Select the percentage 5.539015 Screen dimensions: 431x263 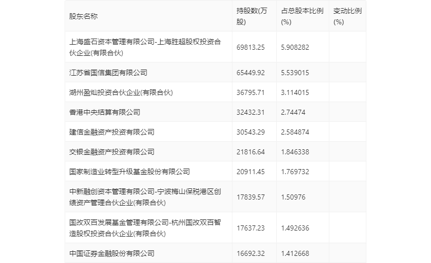pos(295,73)
